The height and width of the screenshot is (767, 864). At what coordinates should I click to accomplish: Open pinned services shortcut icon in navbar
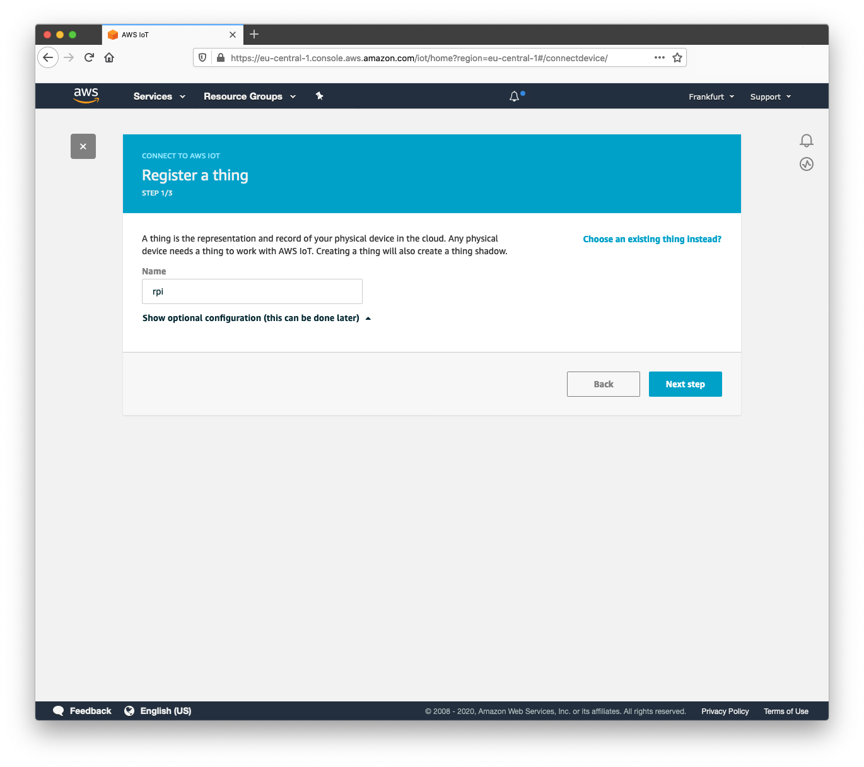pos(319,96)
